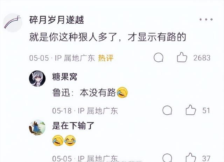
Task: Open 是在下输了's avatar picture
Action: coord(37,128)
